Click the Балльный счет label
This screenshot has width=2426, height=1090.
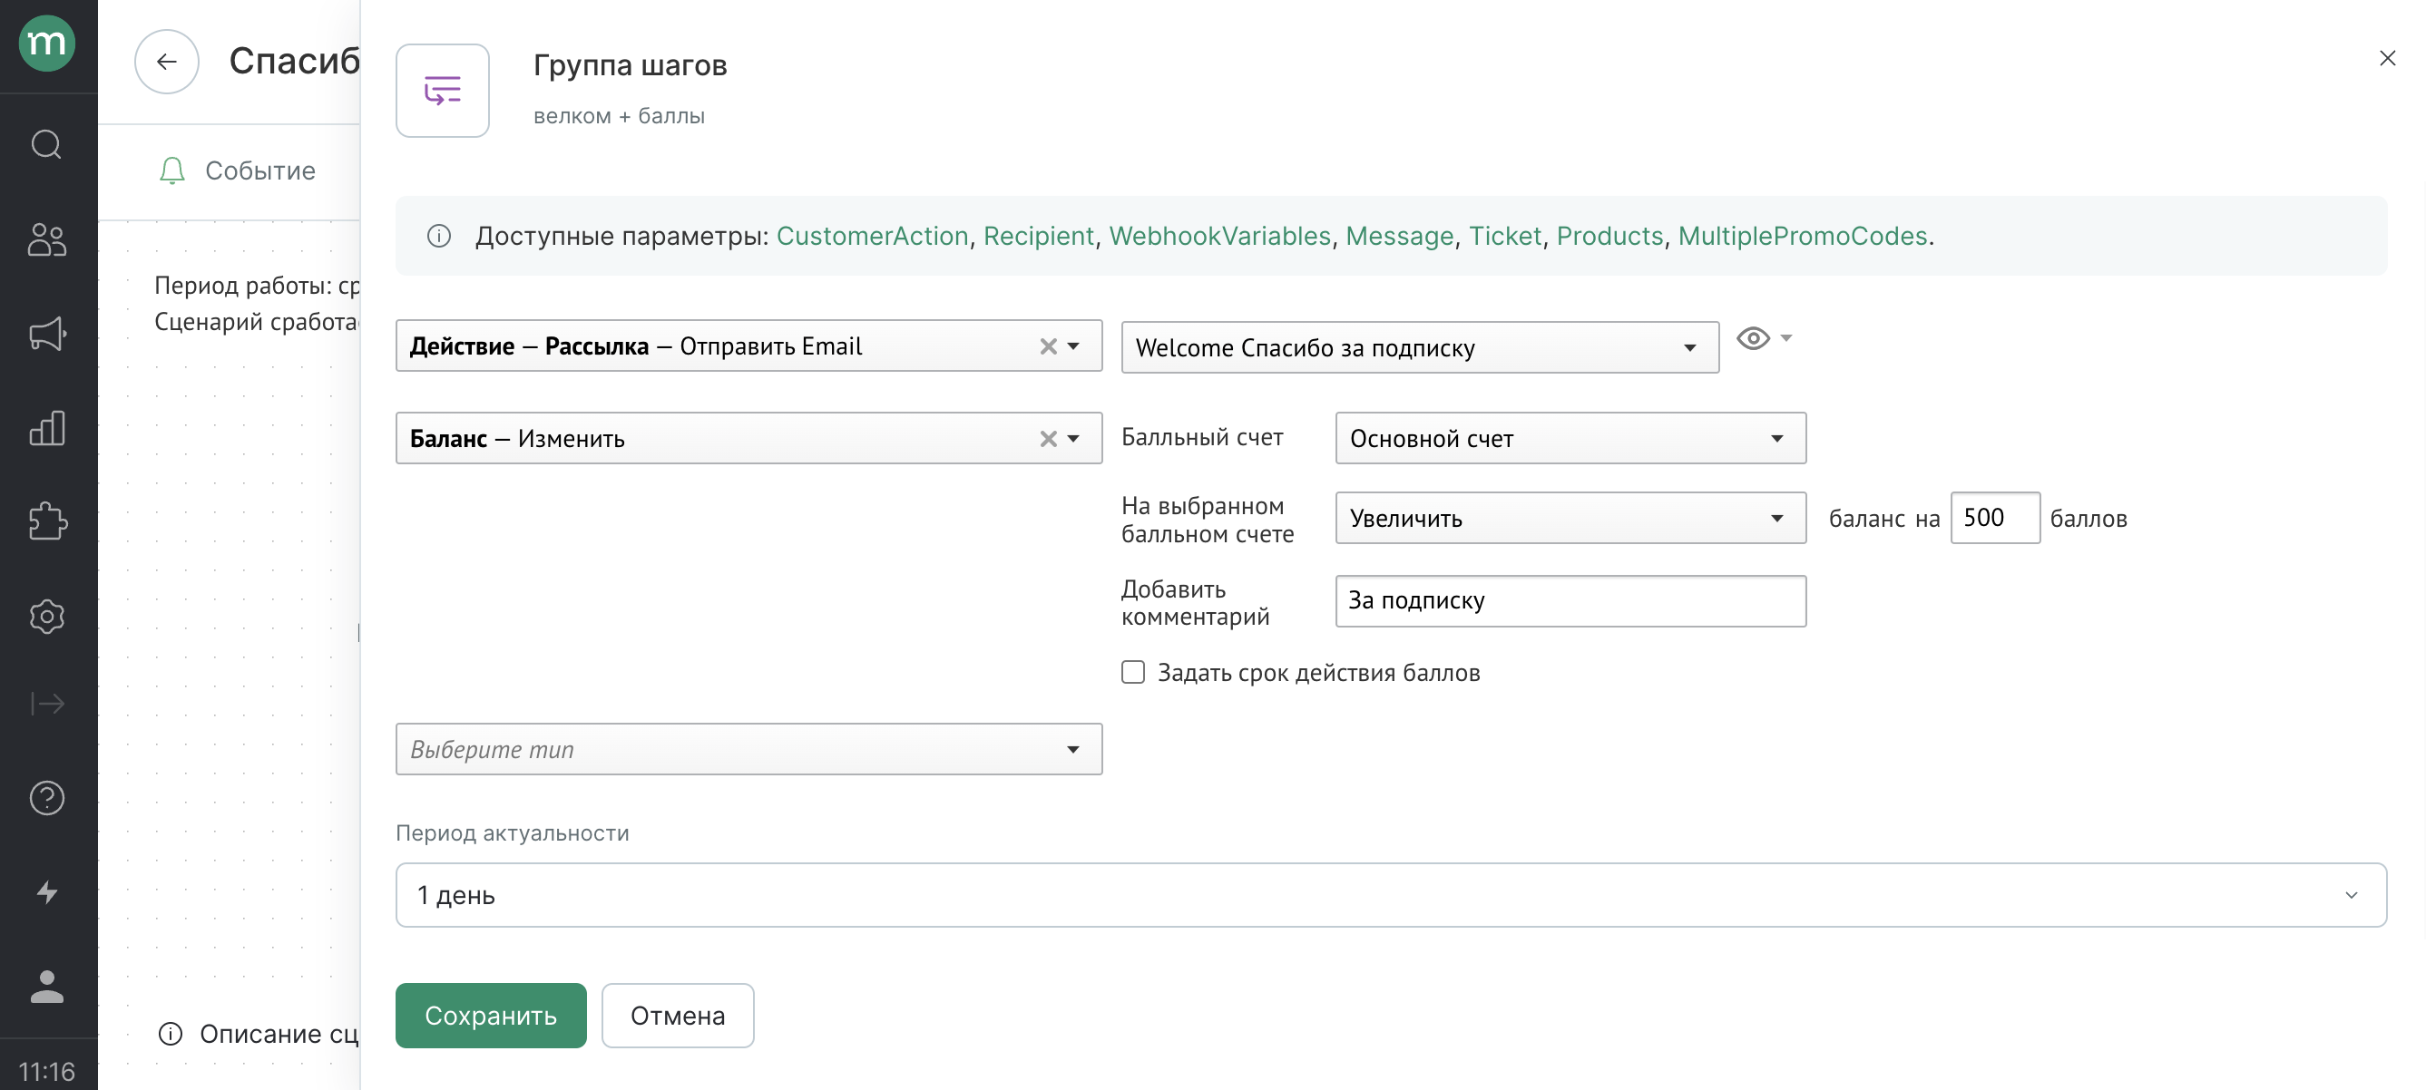click(x=1202, y=437)
